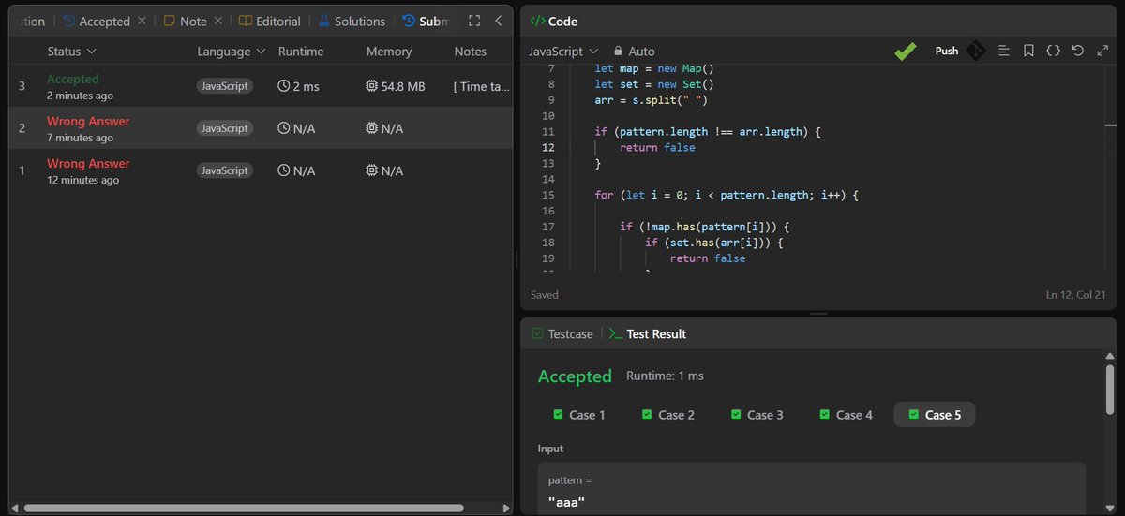The height and width of the screenshot is (516, 1125).
Task: Click the green Accepted result heading
Action: pos(575,376)
